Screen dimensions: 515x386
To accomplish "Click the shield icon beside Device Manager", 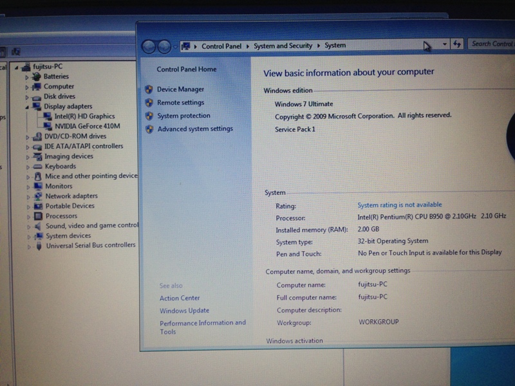I will click(149, 89).
